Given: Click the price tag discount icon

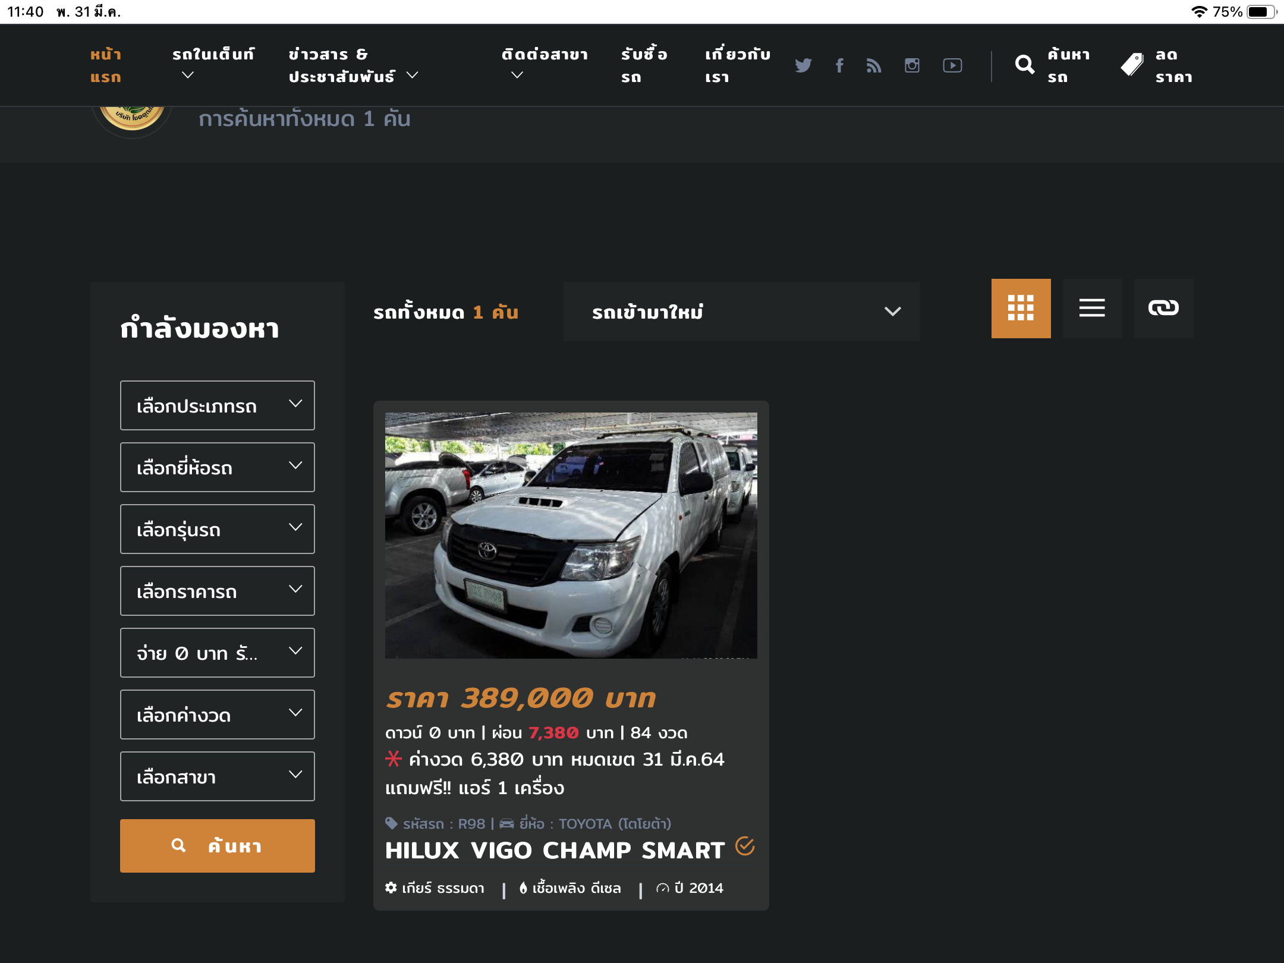Looking at the screenshot, I should (x=1132, y=65).
